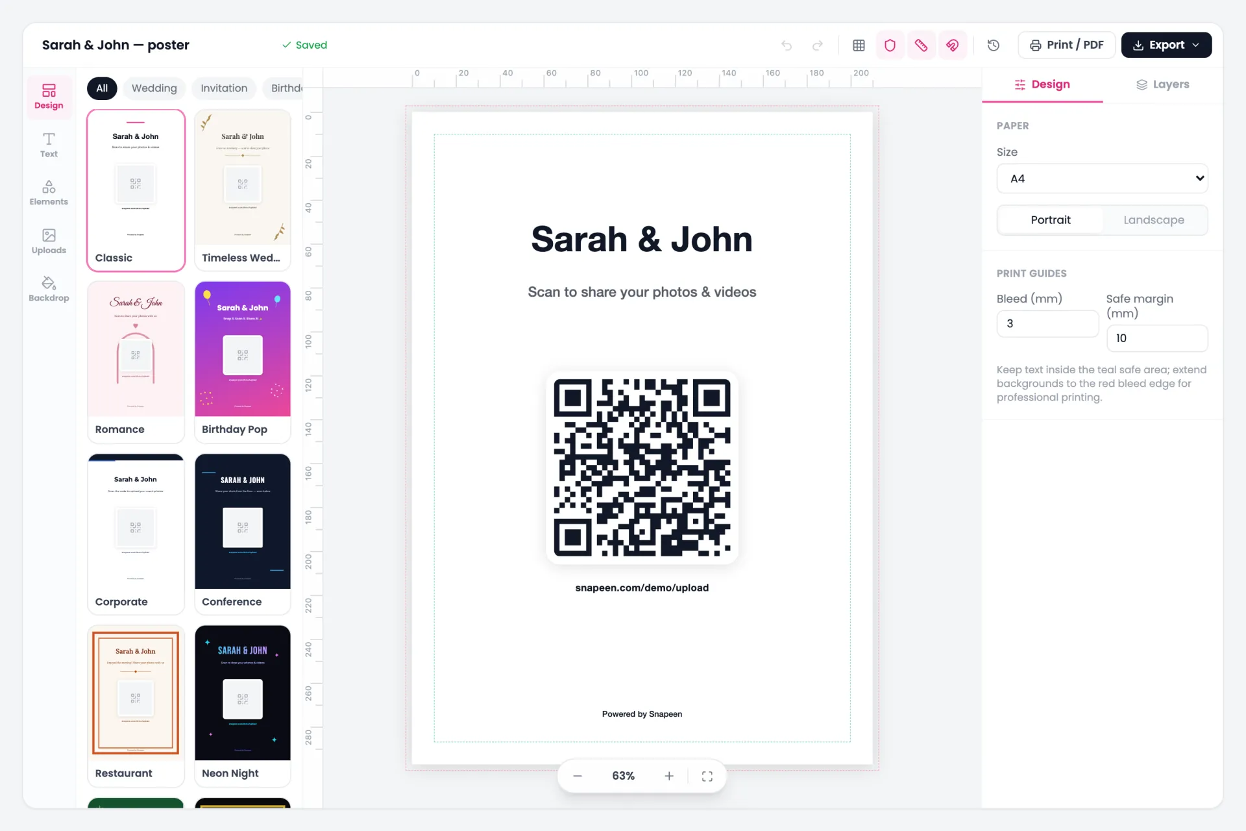Toggle the snap magnet icon
Viewport: 1246px width, 831px height.
click(952, 45)
